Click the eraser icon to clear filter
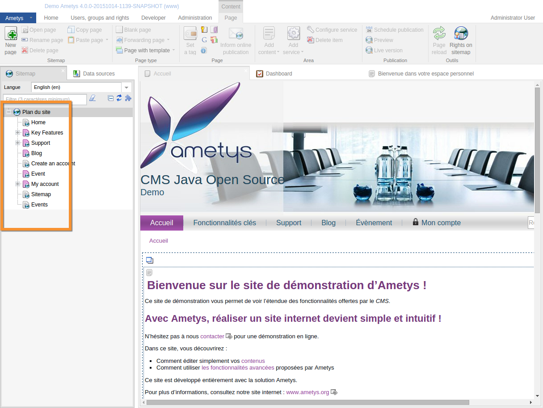 (x=93, y=98)
